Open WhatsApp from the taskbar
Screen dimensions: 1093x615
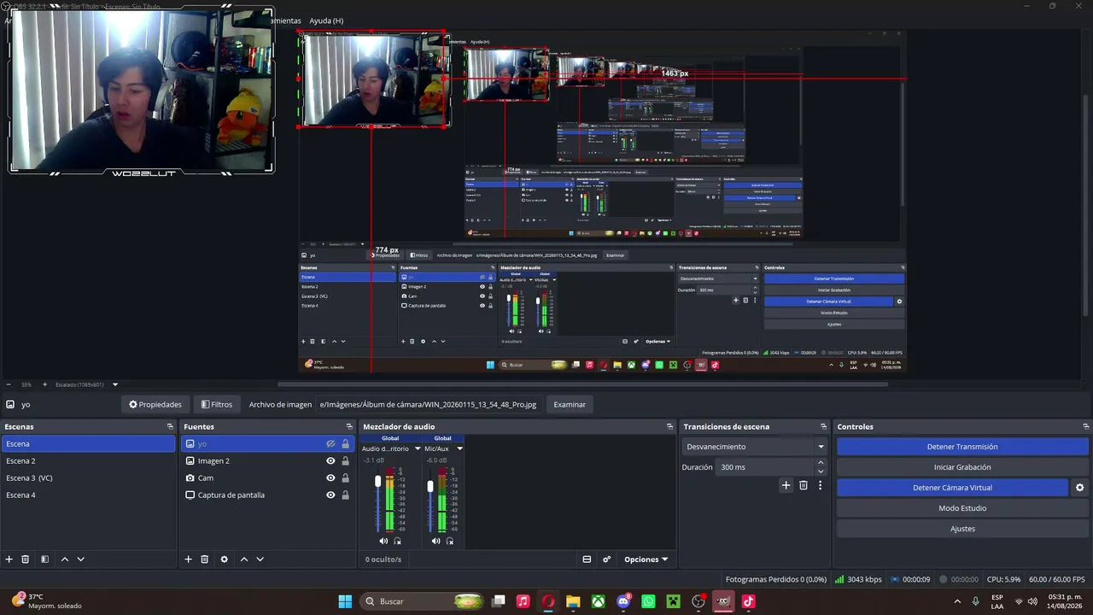pos(649,601)
